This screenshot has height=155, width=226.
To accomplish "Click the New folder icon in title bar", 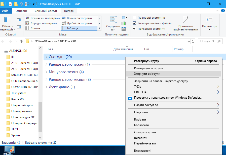I will click(x=16, y=4).
